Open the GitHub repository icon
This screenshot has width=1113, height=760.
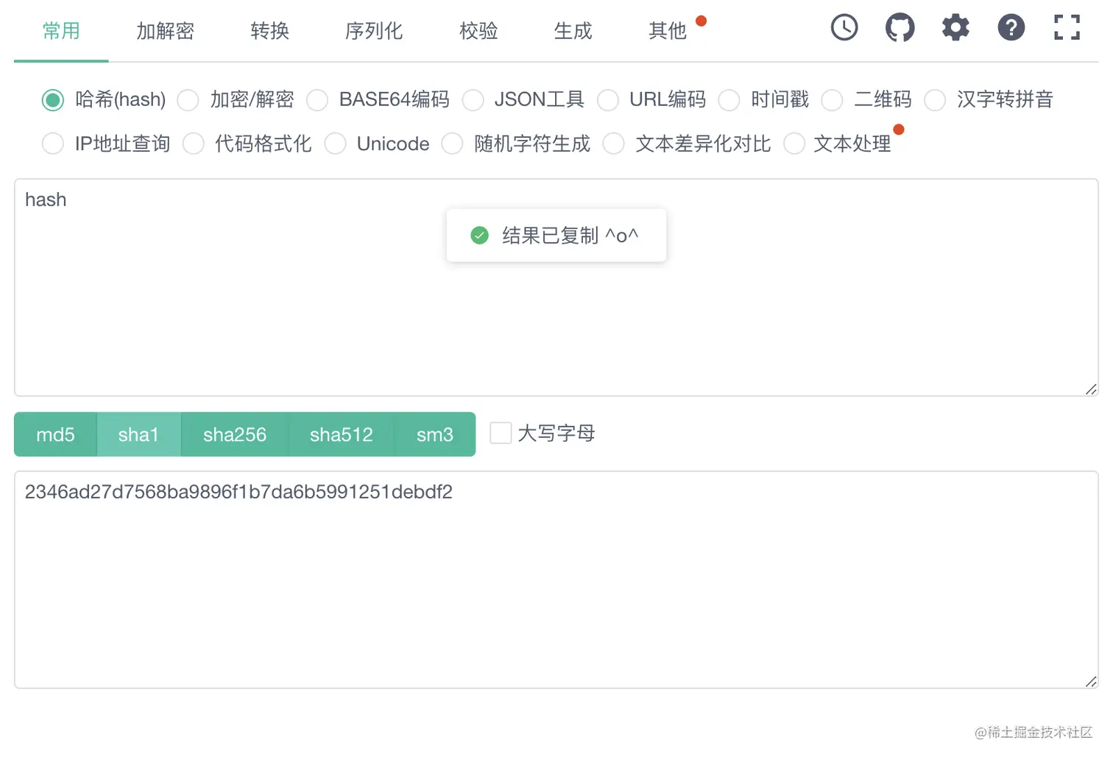(900, 28)
